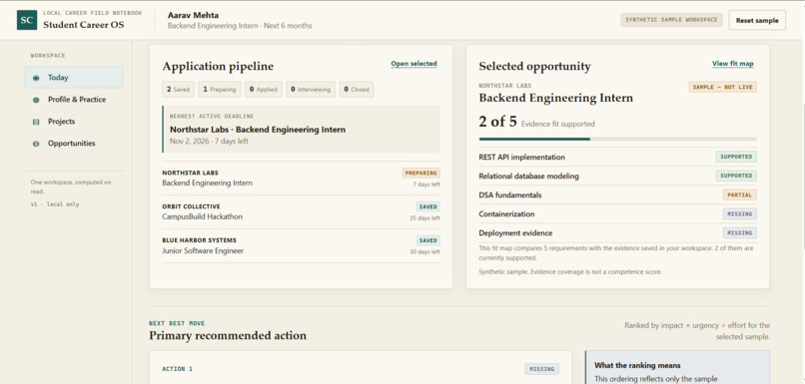Viewport: 805px width, 384px height.
Task: Go to Profile & Practice
Action: click(74, 100)
